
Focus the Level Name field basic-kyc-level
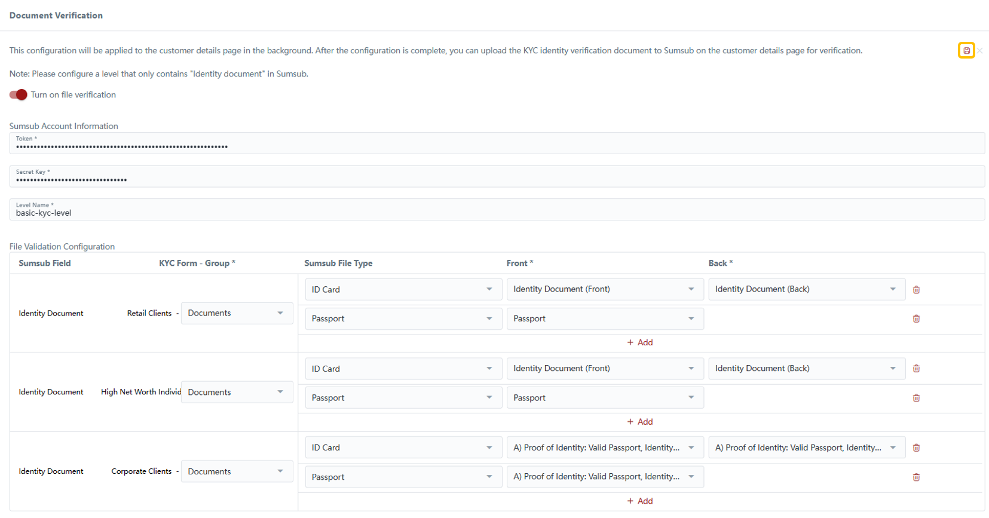tap(496, 212)
